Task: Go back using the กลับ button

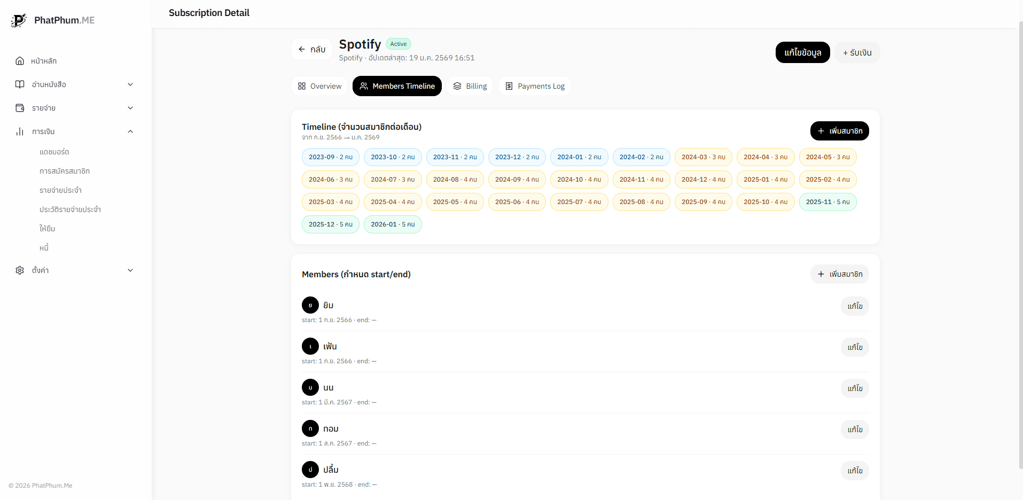Action: pyautogui.click(x=312, y=49)
